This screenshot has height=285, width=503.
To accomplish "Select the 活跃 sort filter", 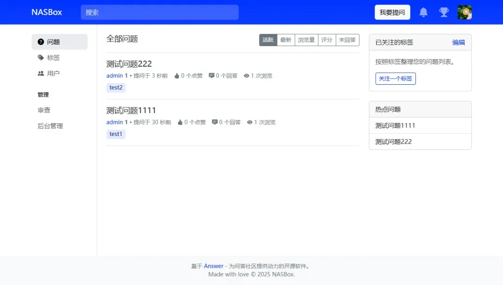I will coord(268,40).
